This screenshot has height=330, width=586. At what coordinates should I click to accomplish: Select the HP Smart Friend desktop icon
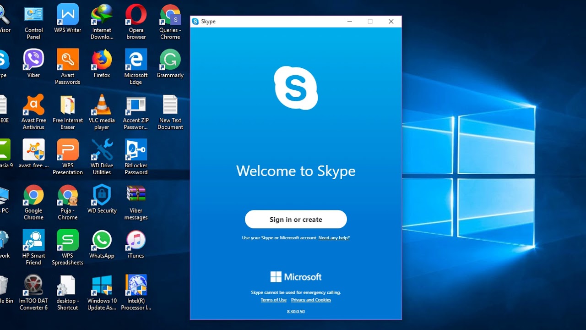33,247
